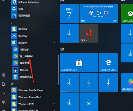Viewport: 133px width, 111px height.
Task: Click download tile below Microsoft Edge
Action: (x=109, y=82)
